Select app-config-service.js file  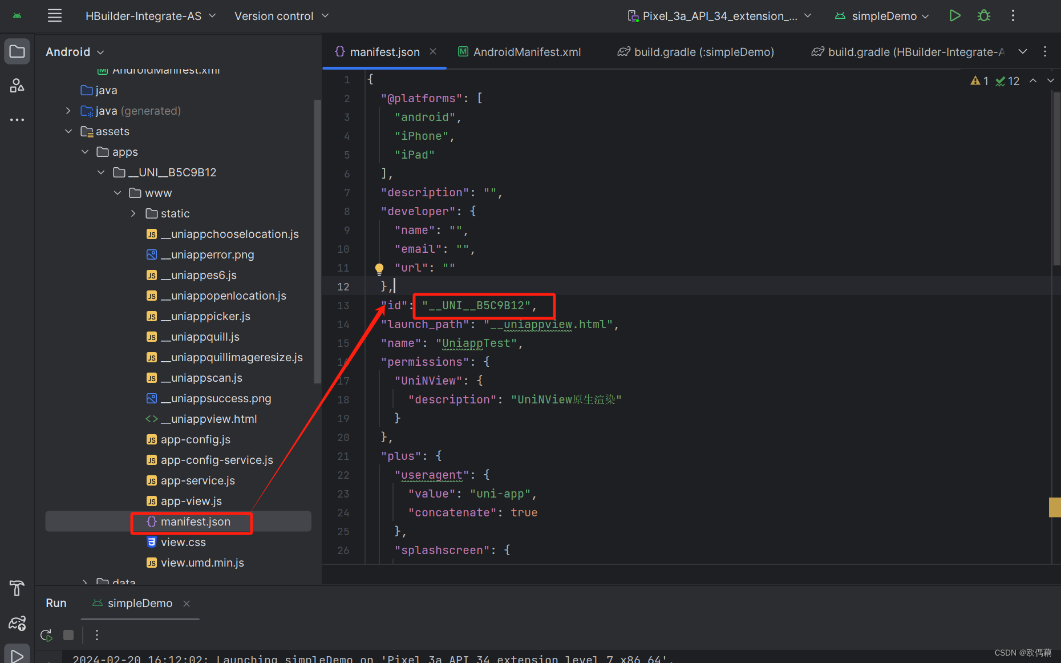point(210,460)
